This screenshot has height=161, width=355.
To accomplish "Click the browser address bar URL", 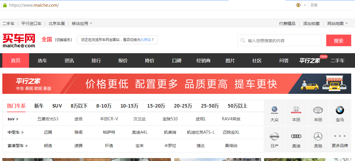I will coord(34,5).
